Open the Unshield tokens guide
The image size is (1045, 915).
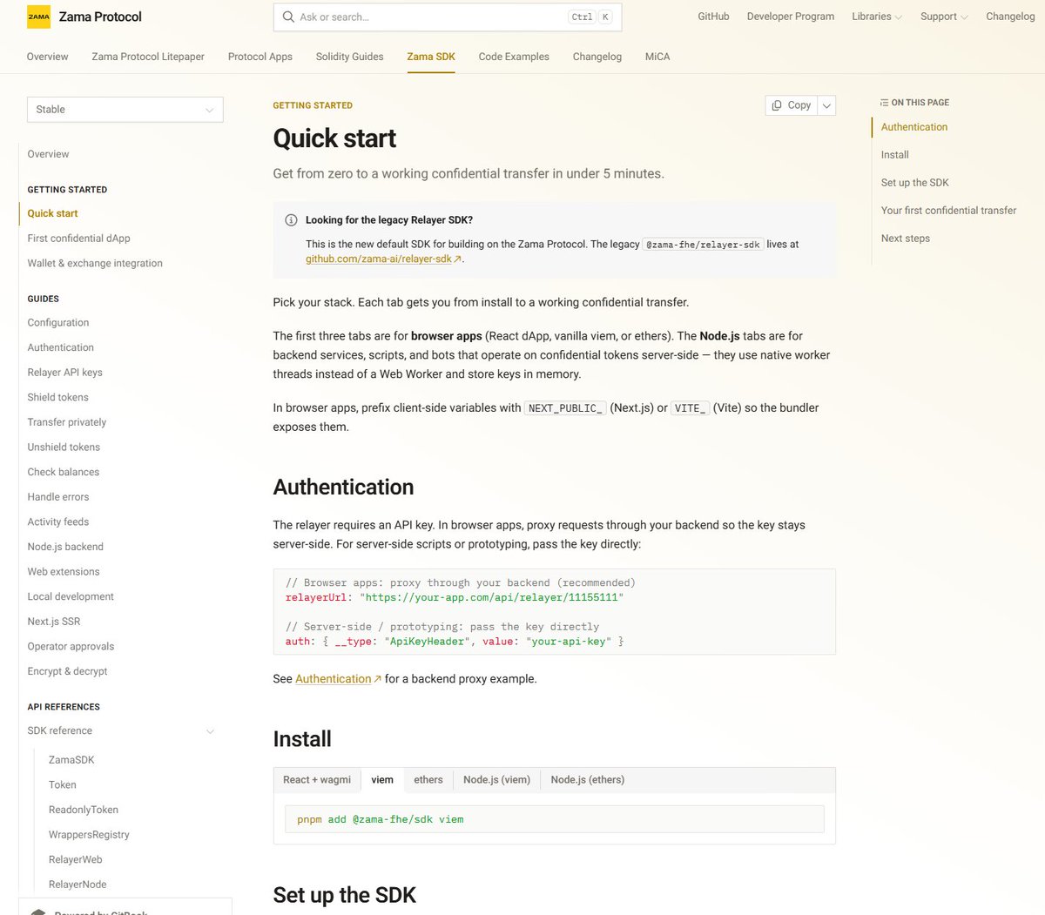tap(64, 447)
